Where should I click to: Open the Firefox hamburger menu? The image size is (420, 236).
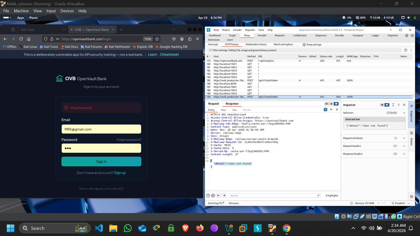click(198, 39)
